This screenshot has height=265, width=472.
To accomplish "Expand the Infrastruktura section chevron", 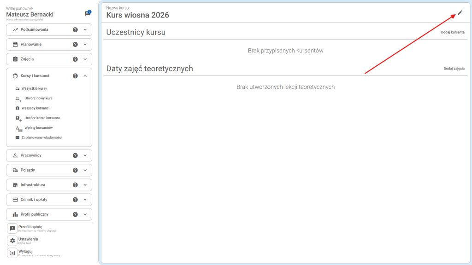I will pos(85,185).
